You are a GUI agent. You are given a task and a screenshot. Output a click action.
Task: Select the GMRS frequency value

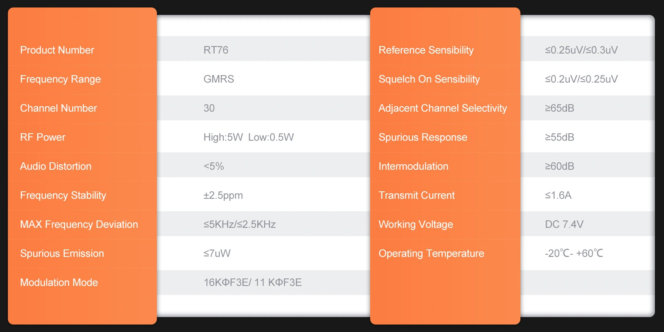click(x=219, y=79)
